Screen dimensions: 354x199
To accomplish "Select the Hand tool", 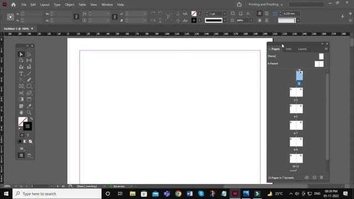I will click(21, 112).
